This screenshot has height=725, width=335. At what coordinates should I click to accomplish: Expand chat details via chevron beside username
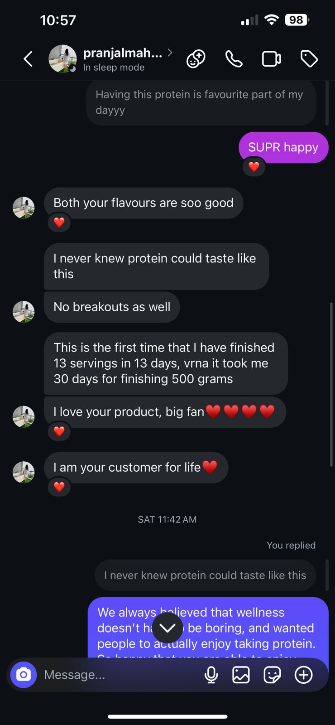170,53
